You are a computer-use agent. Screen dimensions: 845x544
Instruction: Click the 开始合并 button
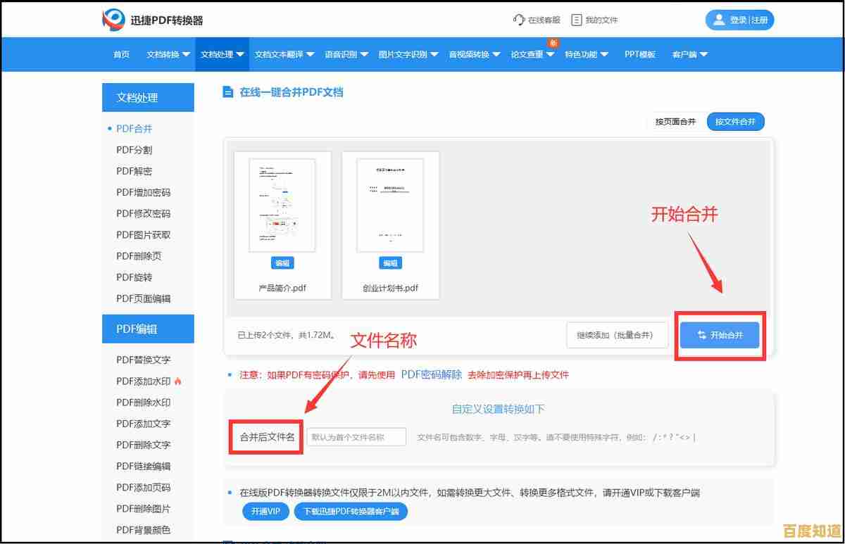click(720, 336)
